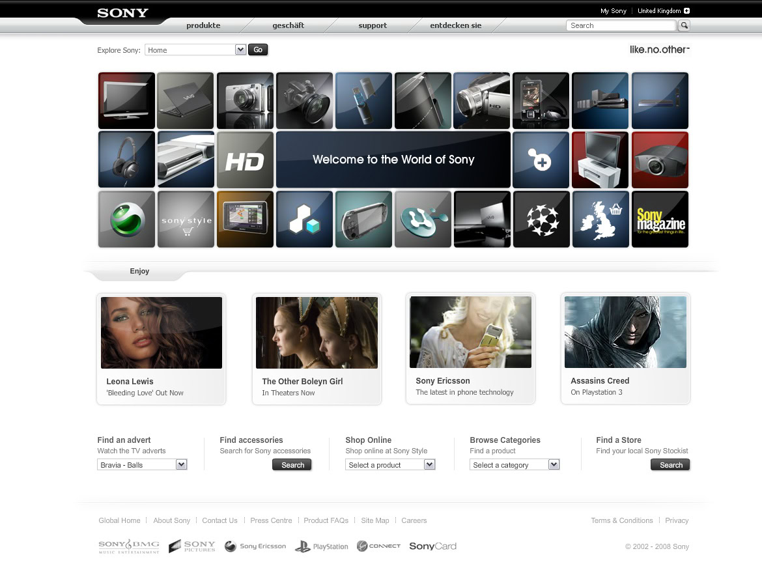Click into the top Search field
Screen dimensions: 762x579
(x=621, y=25)
